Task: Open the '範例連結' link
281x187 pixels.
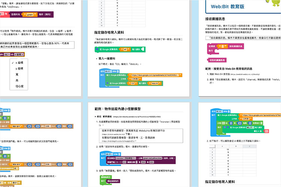Action: [107, 116]
